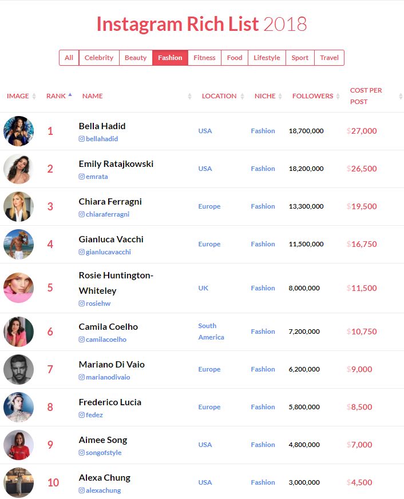Click Mariano Di Vaio's profile thumbnail
This screenshot has height=499, width=404.
tap(19, 369)
